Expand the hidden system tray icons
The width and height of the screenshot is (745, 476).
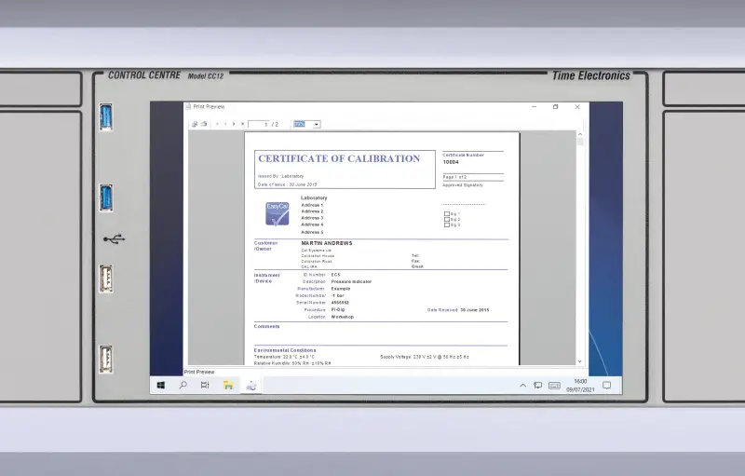point(522,386)
